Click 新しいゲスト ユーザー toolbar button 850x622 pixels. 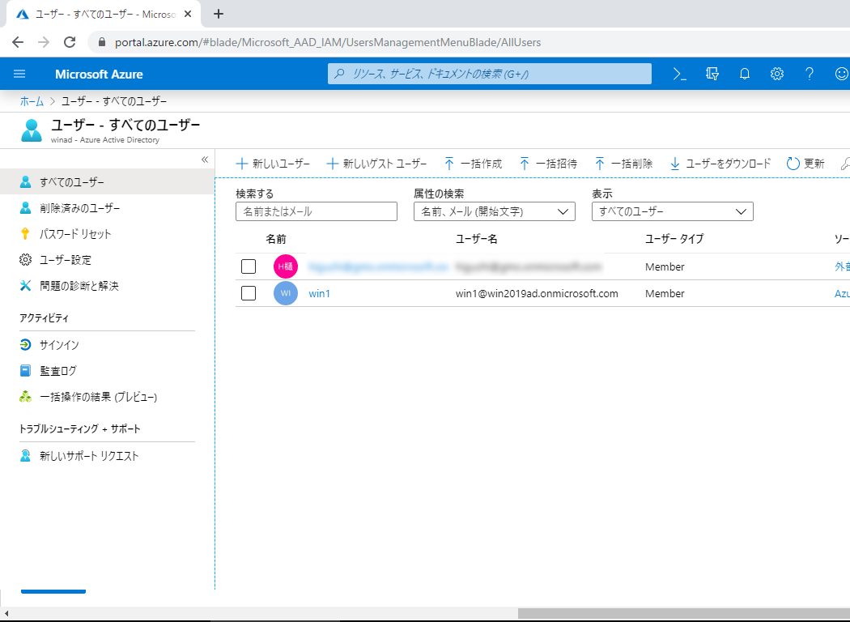(376, 164)
